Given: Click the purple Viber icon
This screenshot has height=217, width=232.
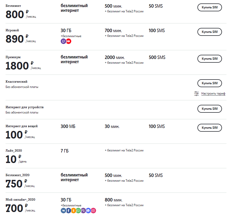Looking at the screenshot, I should coord(83,210).
